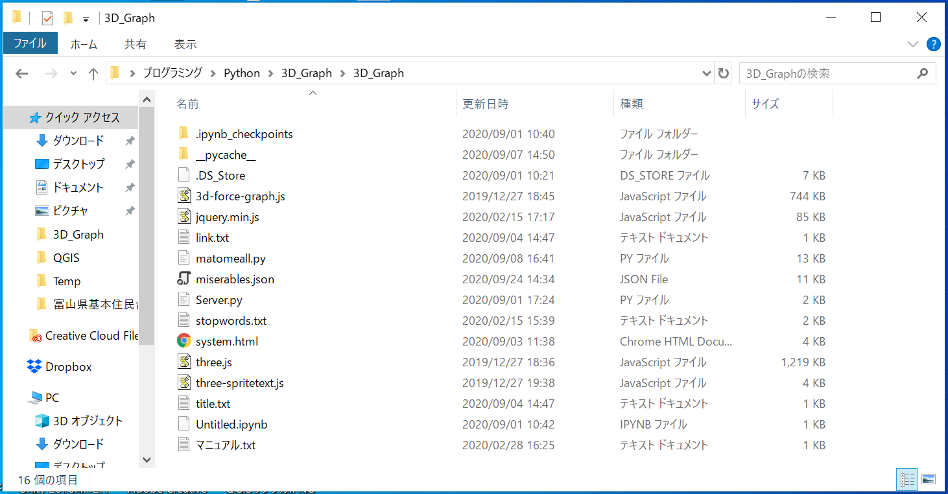Sort files by 更新日時 column header
Screen dimensions: 948x494
point(486,104)
